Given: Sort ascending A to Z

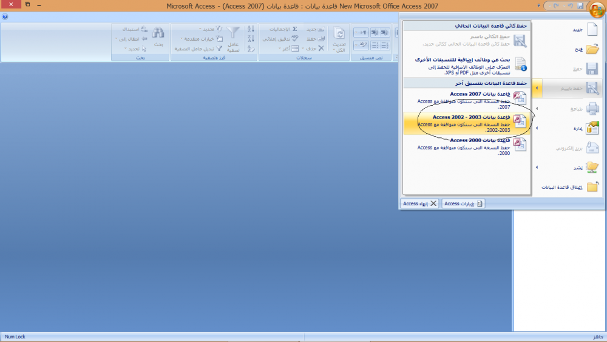Looking at the screenshot, I should 251,29.
